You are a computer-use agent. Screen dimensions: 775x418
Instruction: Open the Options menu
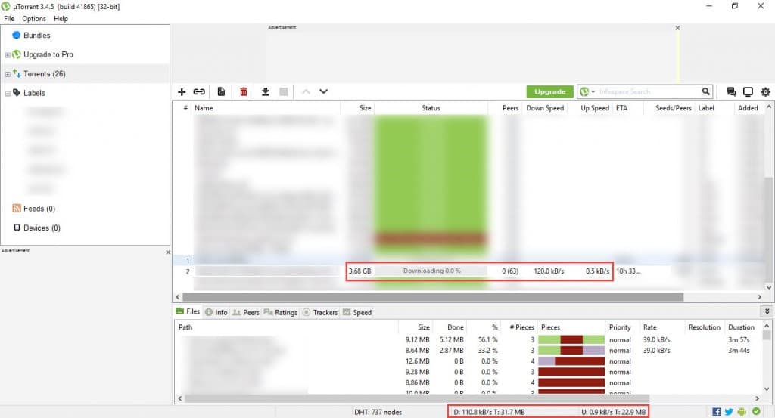33,18
